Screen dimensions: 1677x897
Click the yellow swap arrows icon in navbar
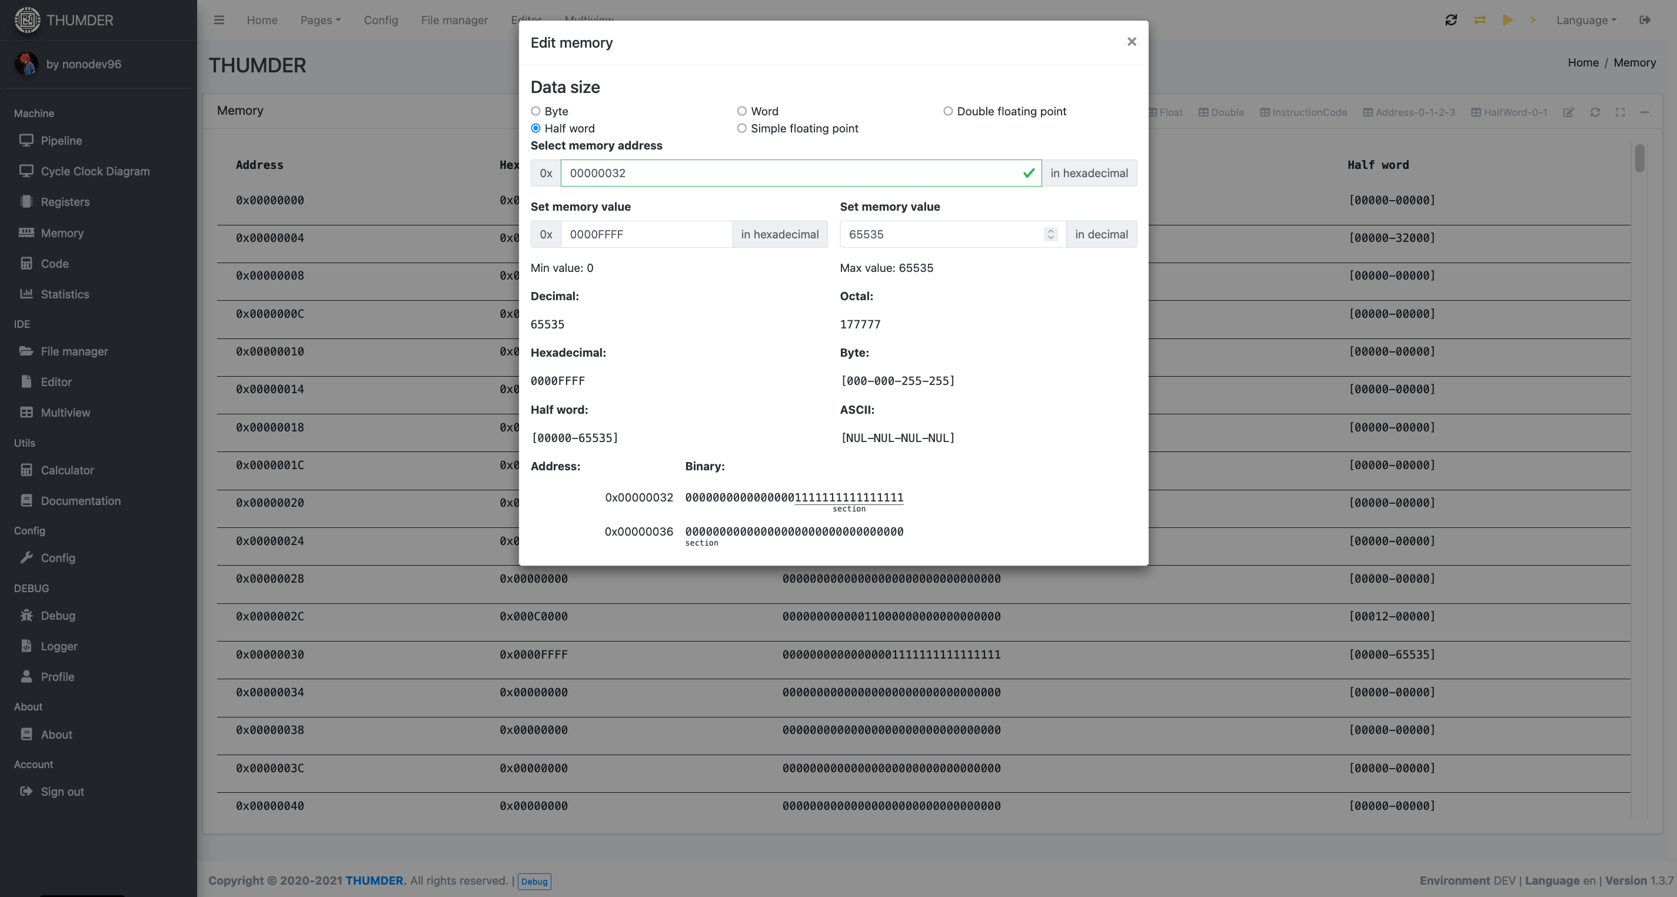coord(1480,19)
